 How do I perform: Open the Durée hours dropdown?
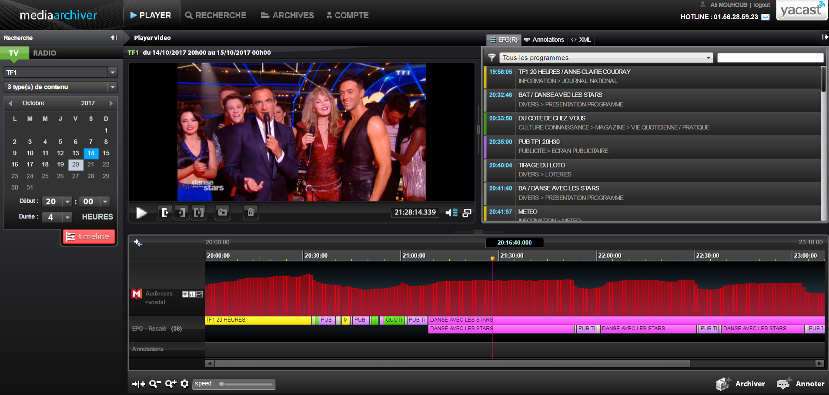67,217
